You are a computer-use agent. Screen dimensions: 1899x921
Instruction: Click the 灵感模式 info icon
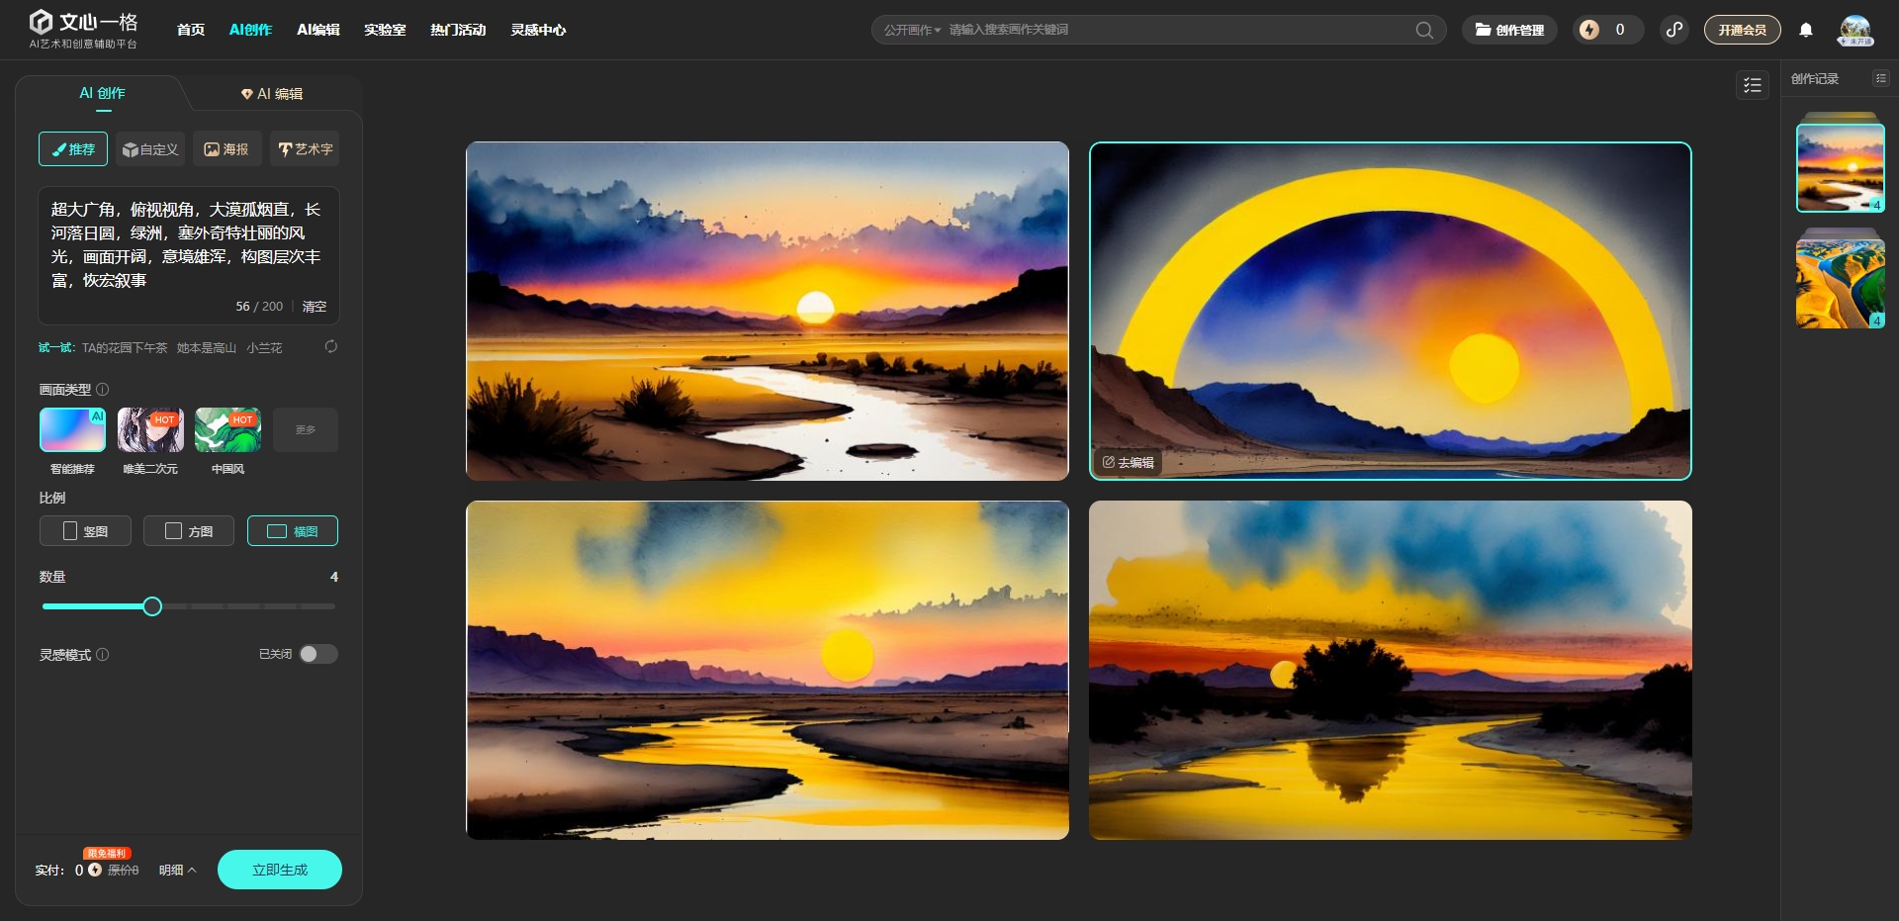click(103, 654)
